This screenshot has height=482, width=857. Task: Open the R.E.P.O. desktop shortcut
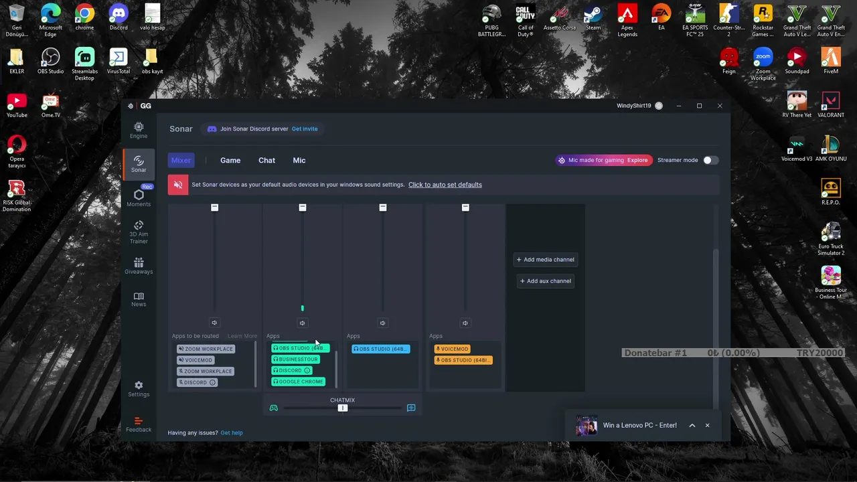pyautogui.click(x=831, y=192)
